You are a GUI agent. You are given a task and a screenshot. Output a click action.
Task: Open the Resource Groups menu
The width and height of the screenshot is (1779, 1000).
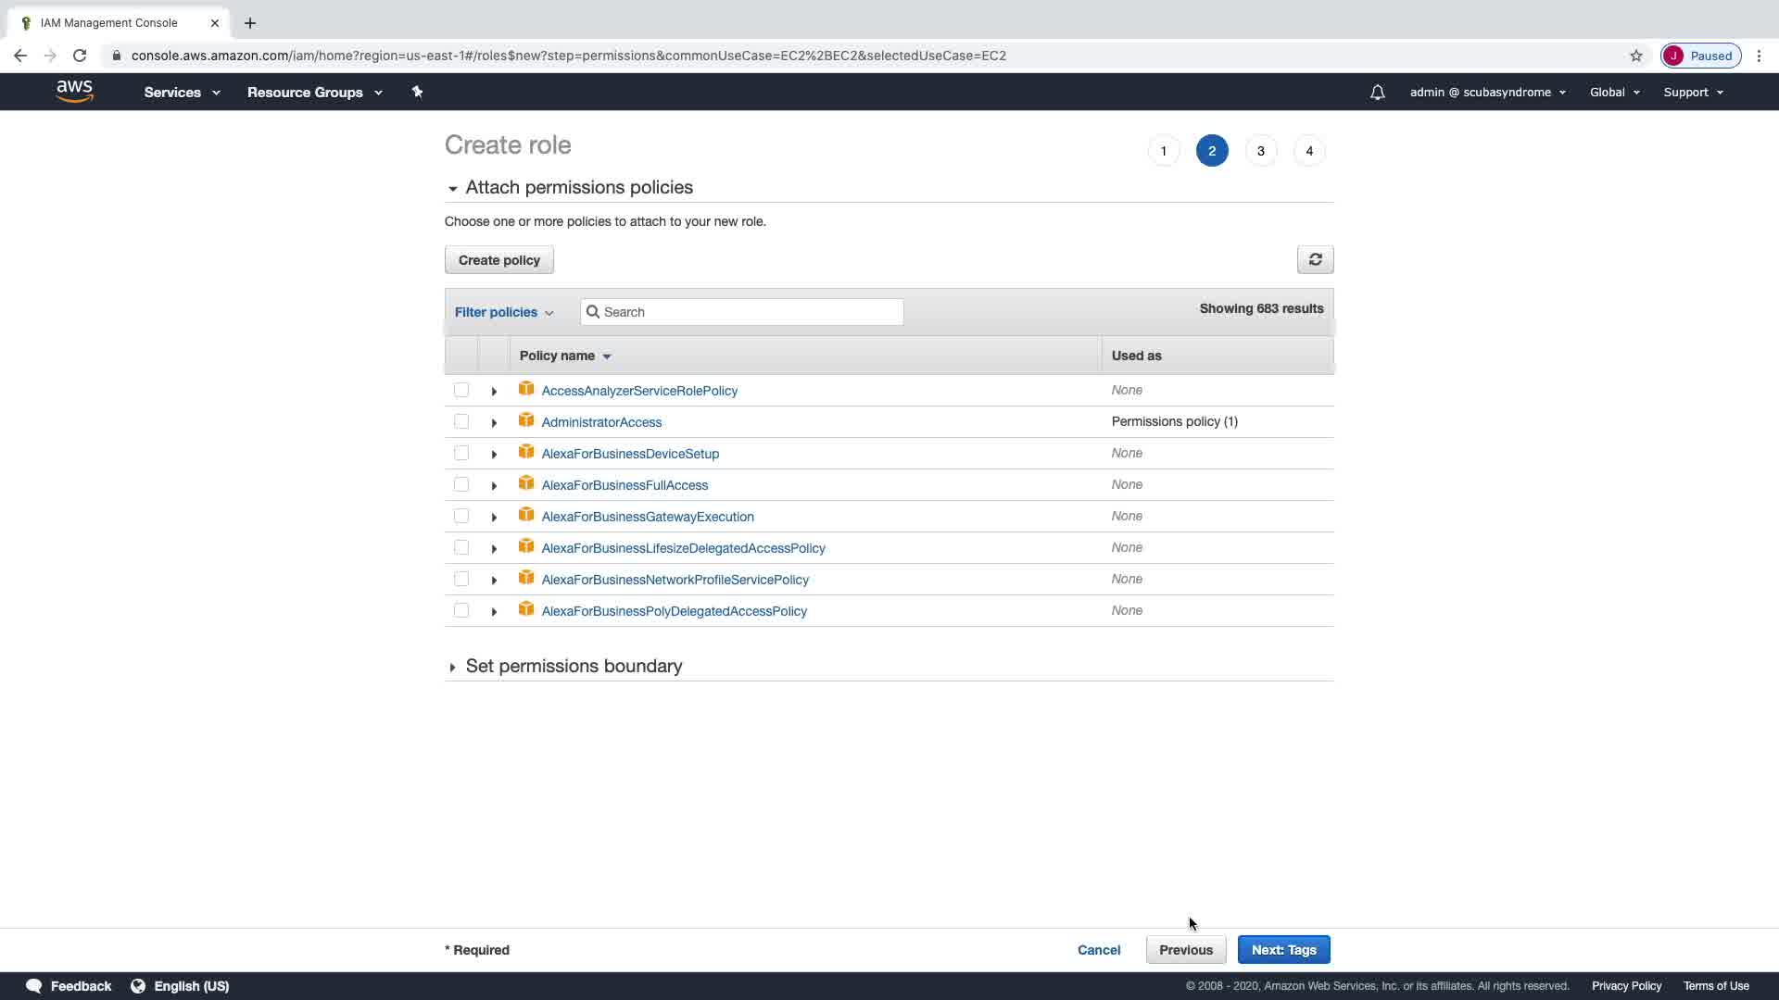[314, 92]
